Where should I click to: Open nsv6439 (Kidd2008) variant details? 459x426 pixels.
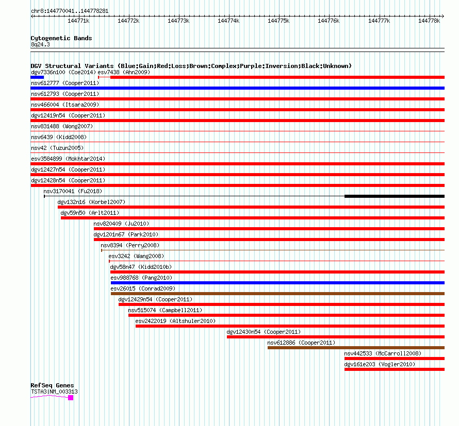tap(59, 137)
